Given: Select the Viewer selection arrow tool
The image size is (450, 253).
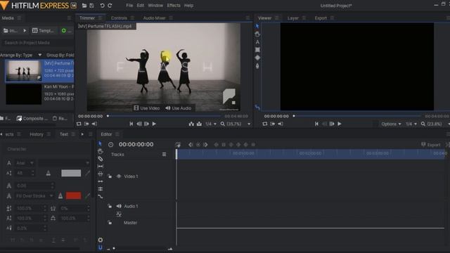Looking at the screenshot, I should (x=257, y=27).
